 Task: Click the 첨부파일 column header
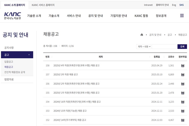coord(183,57)
